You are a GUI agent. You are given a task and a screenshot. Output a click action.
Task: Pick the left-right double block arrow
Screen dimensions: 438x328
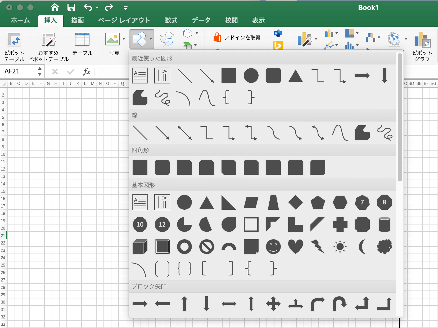click(229, 304)
